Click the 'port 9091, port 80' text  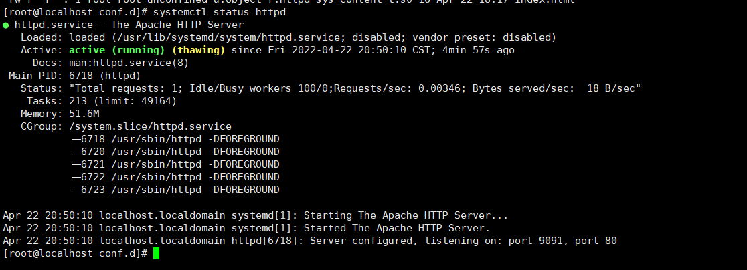click(563, 241)
